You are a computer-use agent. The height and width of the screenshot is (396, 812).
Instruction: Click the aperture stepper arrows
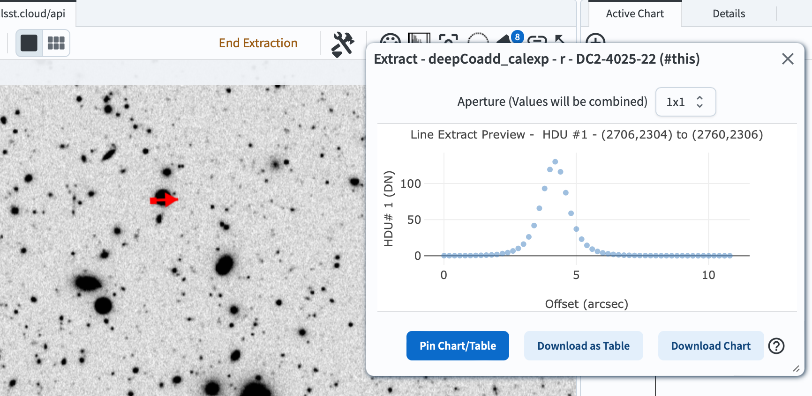tap(700, 102)
